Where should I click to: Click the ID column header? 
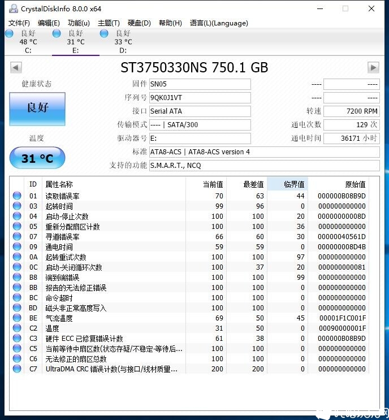[33, 184]
